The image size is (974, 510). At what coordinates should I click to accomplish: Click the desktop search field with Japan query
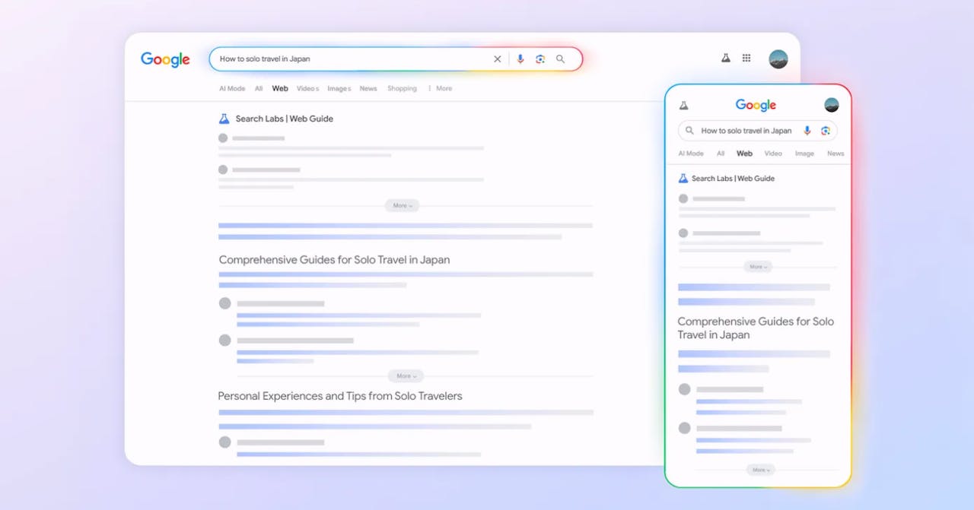click(x=396, y=59)
